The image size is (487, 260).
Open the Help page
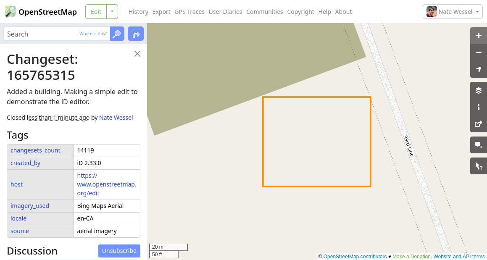(324, 12)
